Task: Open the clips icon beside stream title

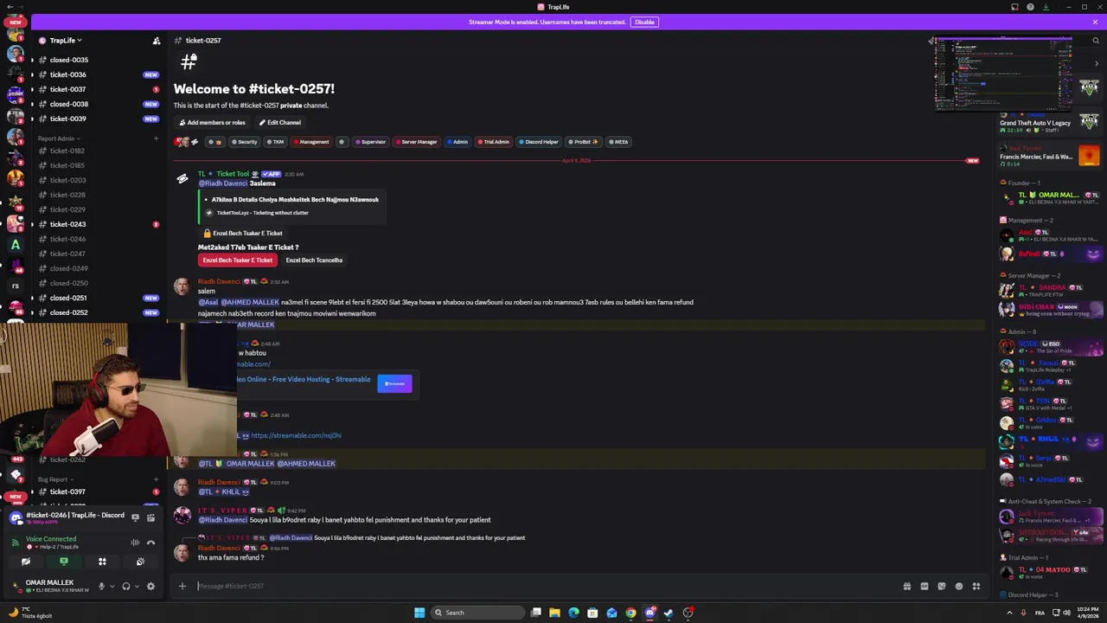Action: point(150,517)
